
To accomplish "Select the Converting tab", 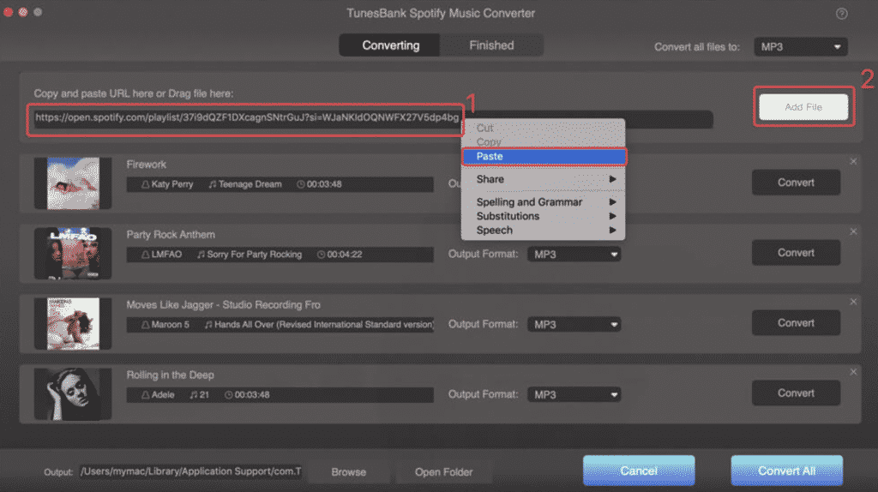I will tap(390, 45).
